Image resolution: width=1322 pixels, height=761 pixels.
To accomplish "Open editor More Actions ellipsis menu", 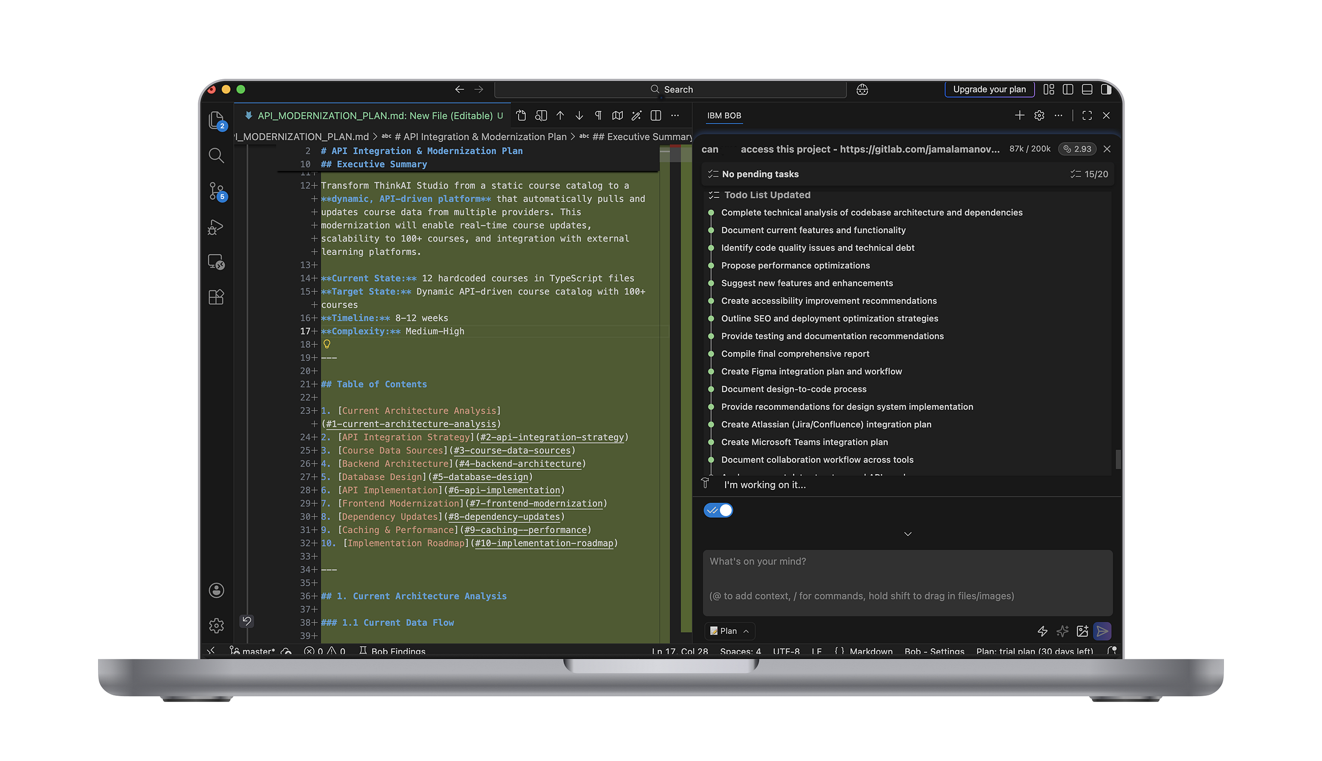I will coord(675,115).
